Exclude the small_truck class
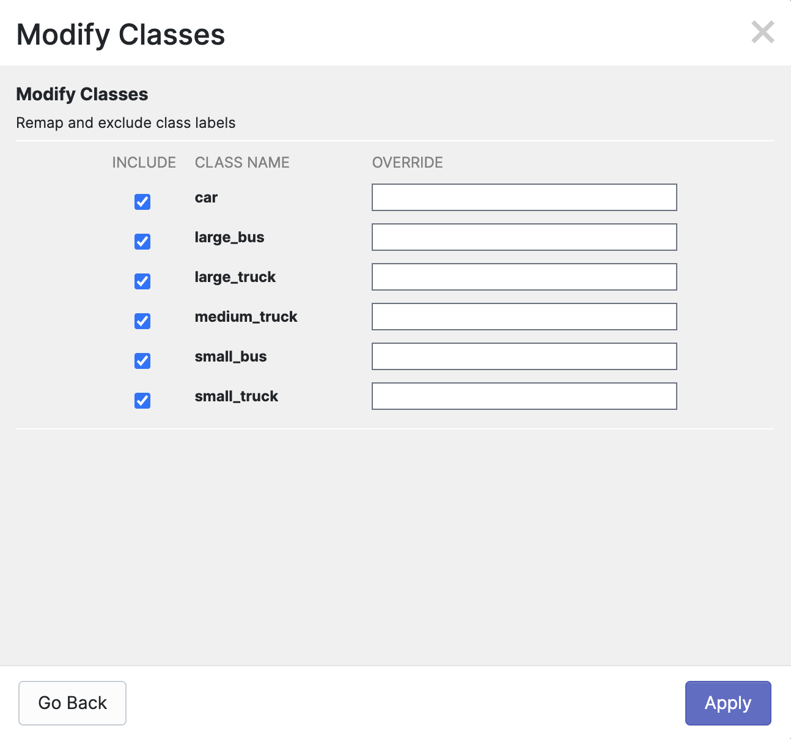Image resolution: width=791 pixels, height=739 pixels. coord(142,401)
